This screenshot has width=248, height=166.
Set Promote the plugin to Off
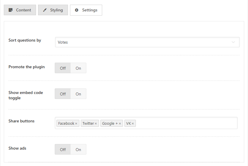click(x=63, y=68)
